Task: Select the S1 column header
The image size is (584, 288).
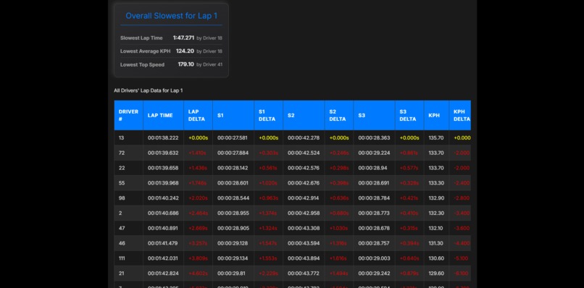Action: pyautogui.click(x=233, y=115)
